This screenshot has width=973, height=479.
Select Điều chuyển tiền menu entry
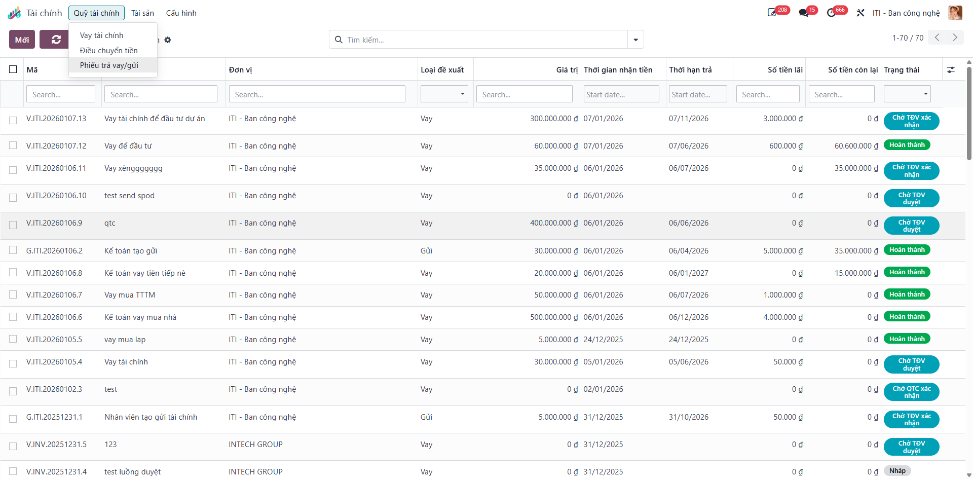click(x=113, y=51)
